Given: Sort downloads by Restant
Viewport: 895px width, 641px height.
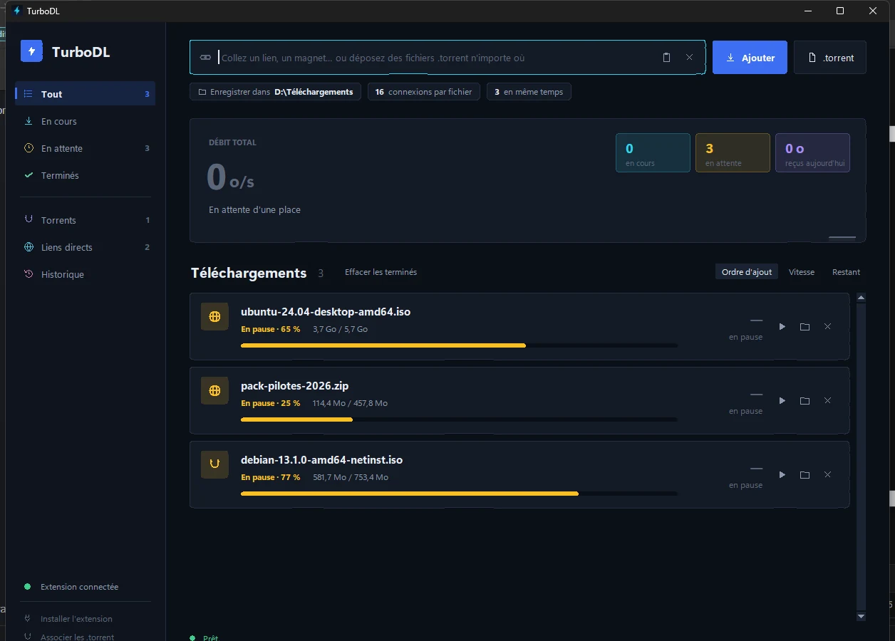Looking at the screenshot, I should coord(846,272).
